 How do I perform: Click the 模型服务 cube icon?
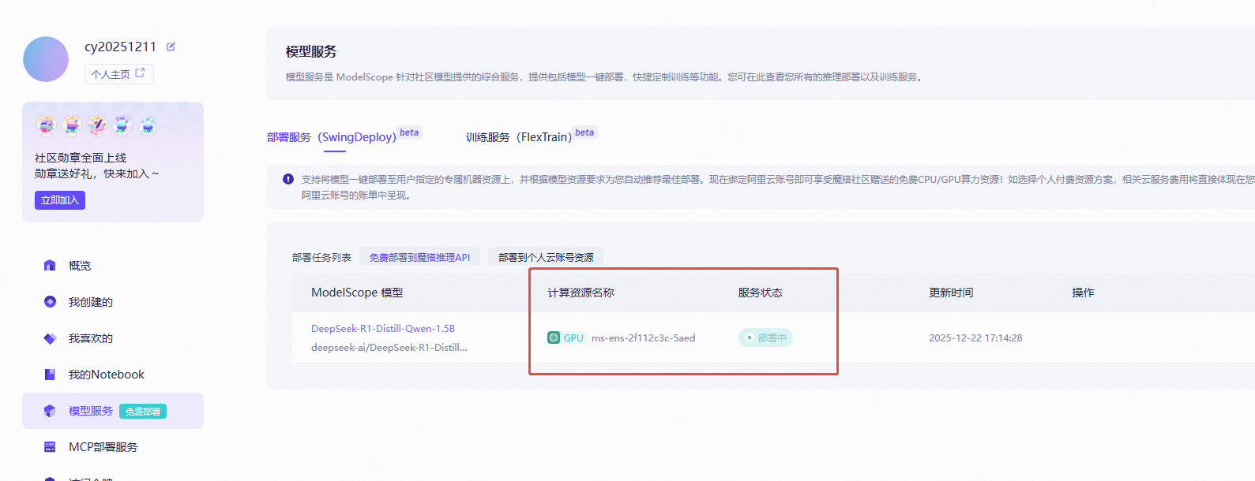[x=50, y=411]
